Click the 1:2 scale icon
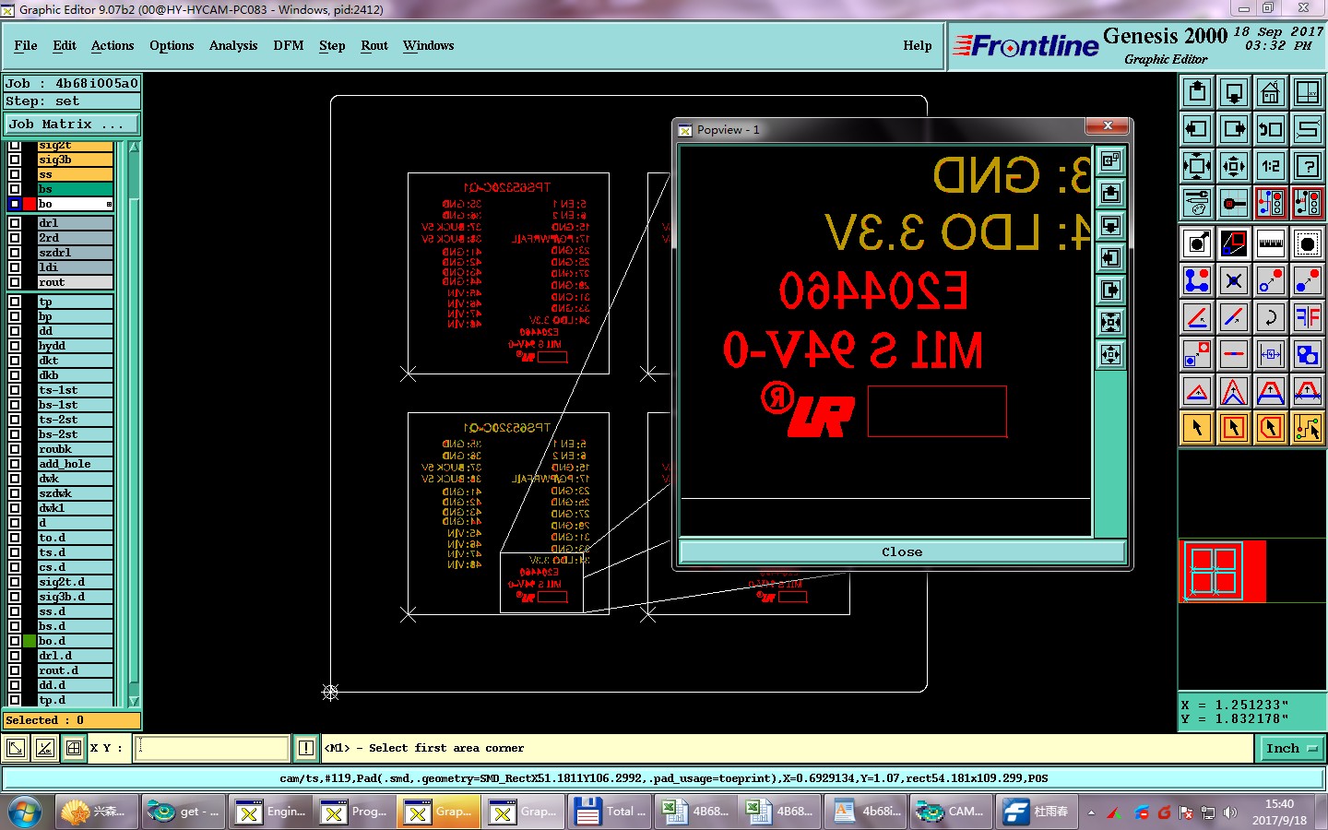The width and height of the screenshot is (1328, 830). tap(1271, 166)
